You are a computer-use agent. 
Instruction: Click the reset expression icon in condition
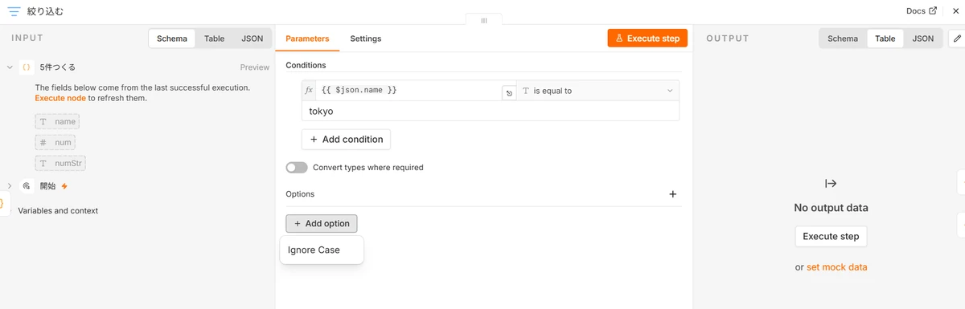click(508, 94)
